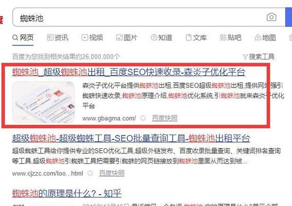Open the 知道 tab
The width and height of the screenshot is (292, 206).
point(161,38)
